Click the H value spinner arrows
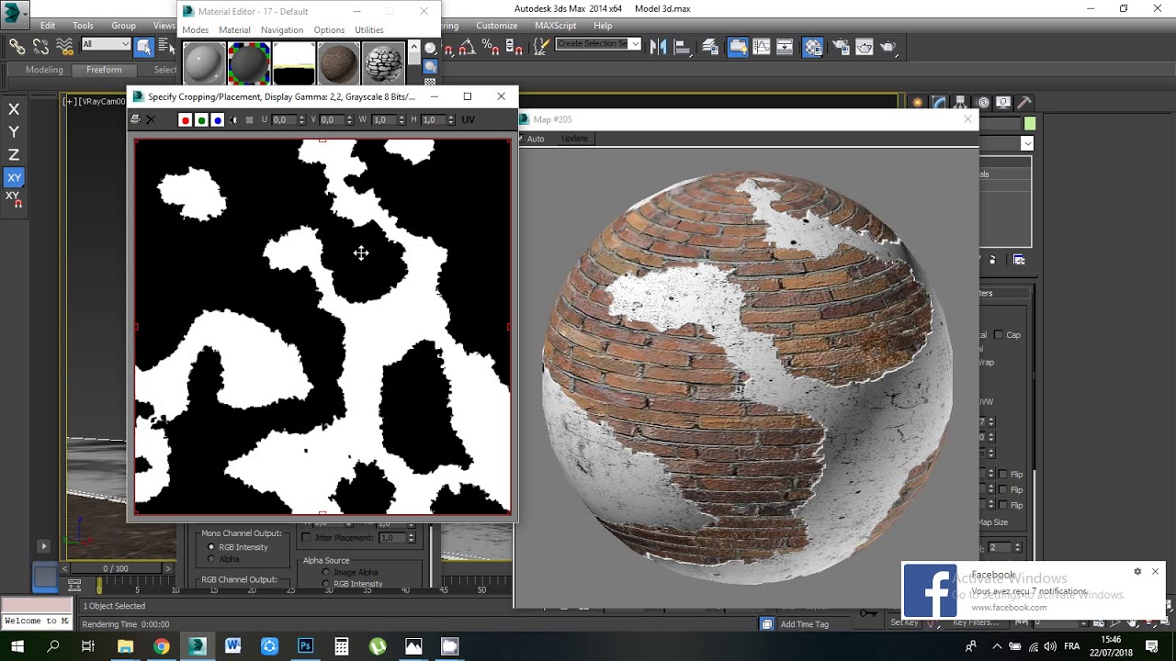 pyautogui.click(x=451, y=119)
